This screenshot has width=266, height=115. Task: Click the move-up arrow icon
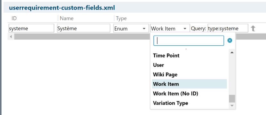coord(253,28)
